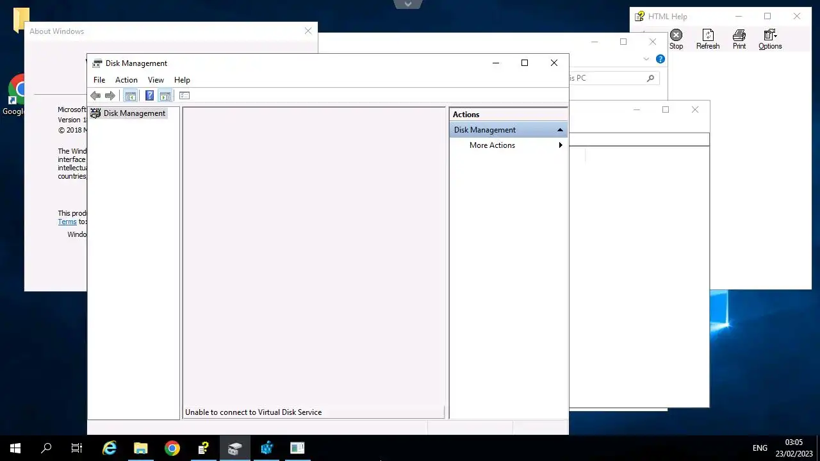Viewport: 820px width, 461px height.
Task: Open File Explorer from taskbar
Action: (141, 448)
